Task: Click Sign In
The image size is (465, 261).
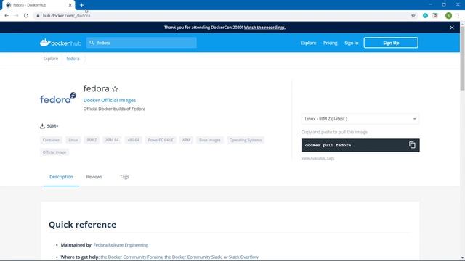Action: (x=352, y=43)
